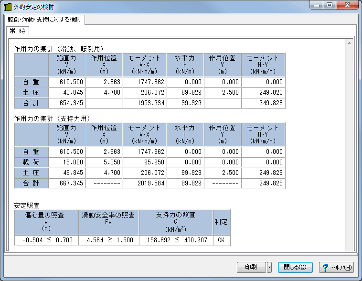The width and height of the screenshot is (362, 281).
Task: Click the 654.345 total vertical force cell
Action: click(x=67, y=103)
